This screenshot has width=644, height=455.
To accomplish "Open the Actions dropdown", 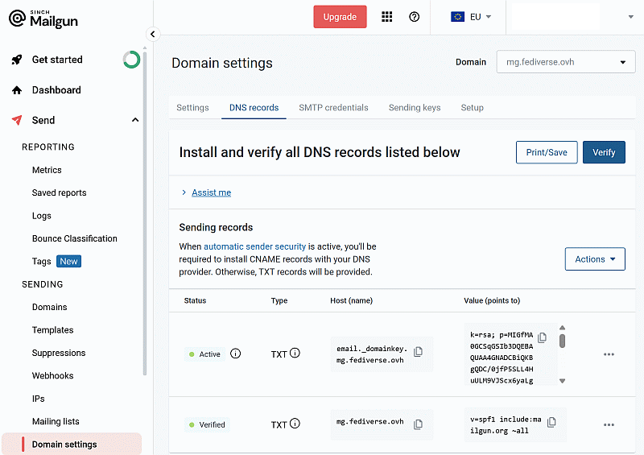I will 595,259.
